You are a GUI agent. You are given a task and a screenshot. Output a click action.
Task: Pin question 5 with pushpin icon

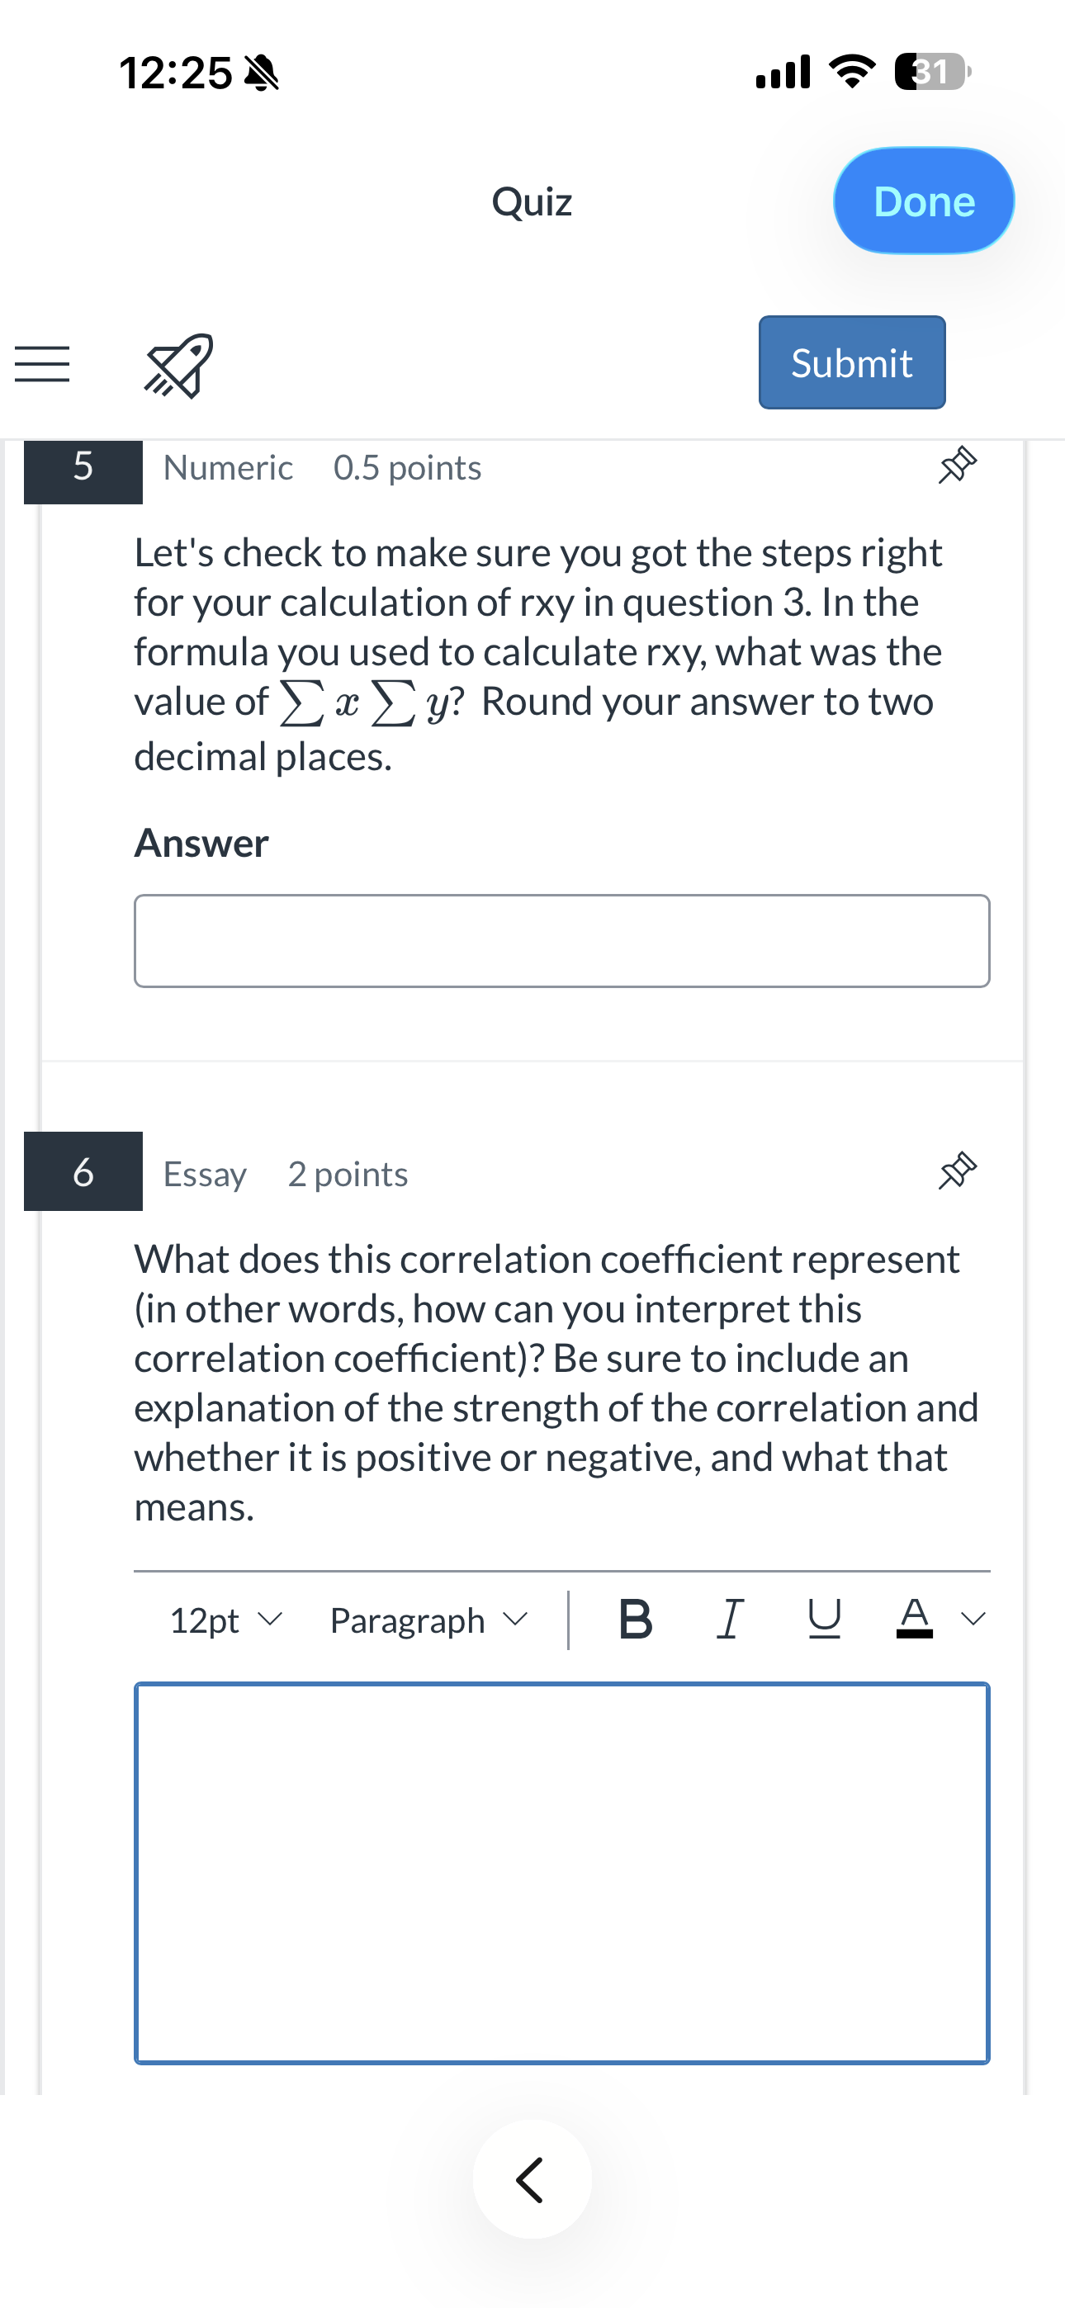click(x=957, y=465)
